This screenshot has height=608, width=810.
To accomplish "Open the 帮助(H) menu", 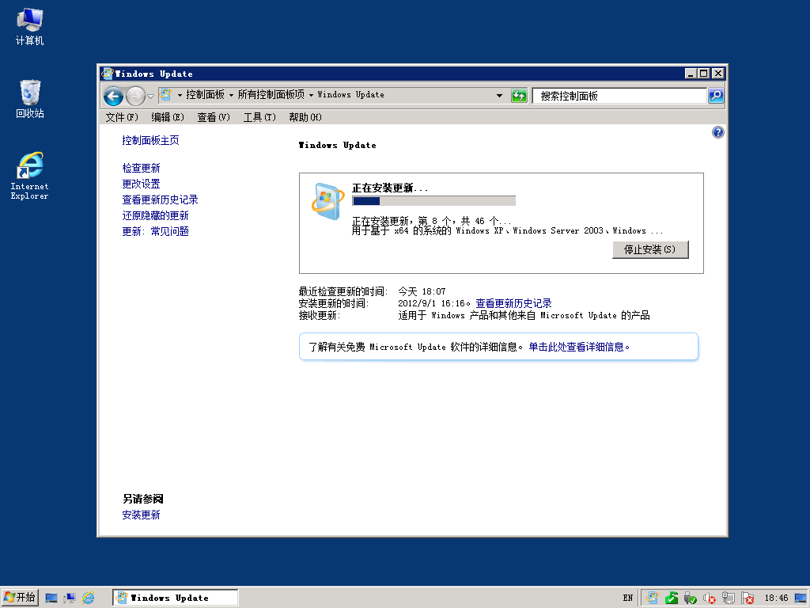I will (305, 117).
